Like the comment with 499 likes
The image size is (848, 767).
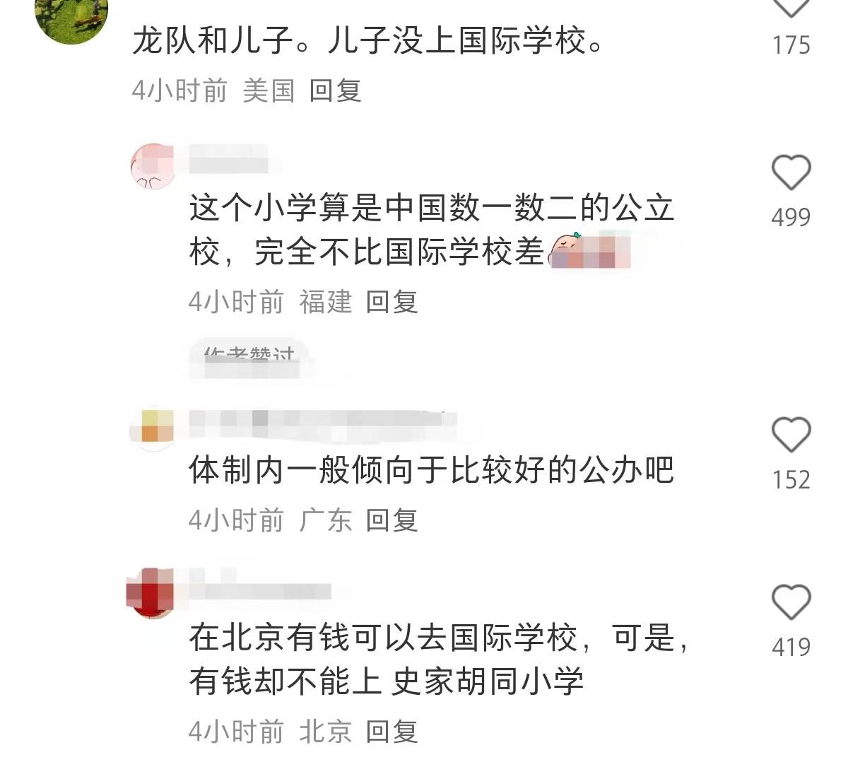(791, 172)
